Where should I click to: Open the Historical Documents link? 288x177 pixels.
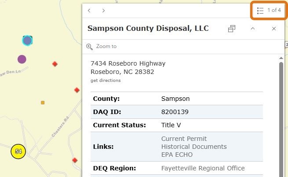[194, 147]
